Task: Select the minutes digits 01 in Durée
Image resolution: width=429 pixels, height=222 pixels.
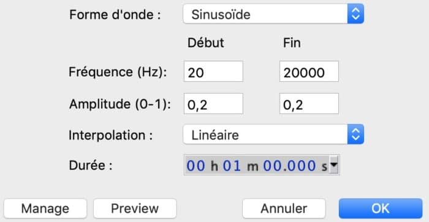Action: point(232,166)
